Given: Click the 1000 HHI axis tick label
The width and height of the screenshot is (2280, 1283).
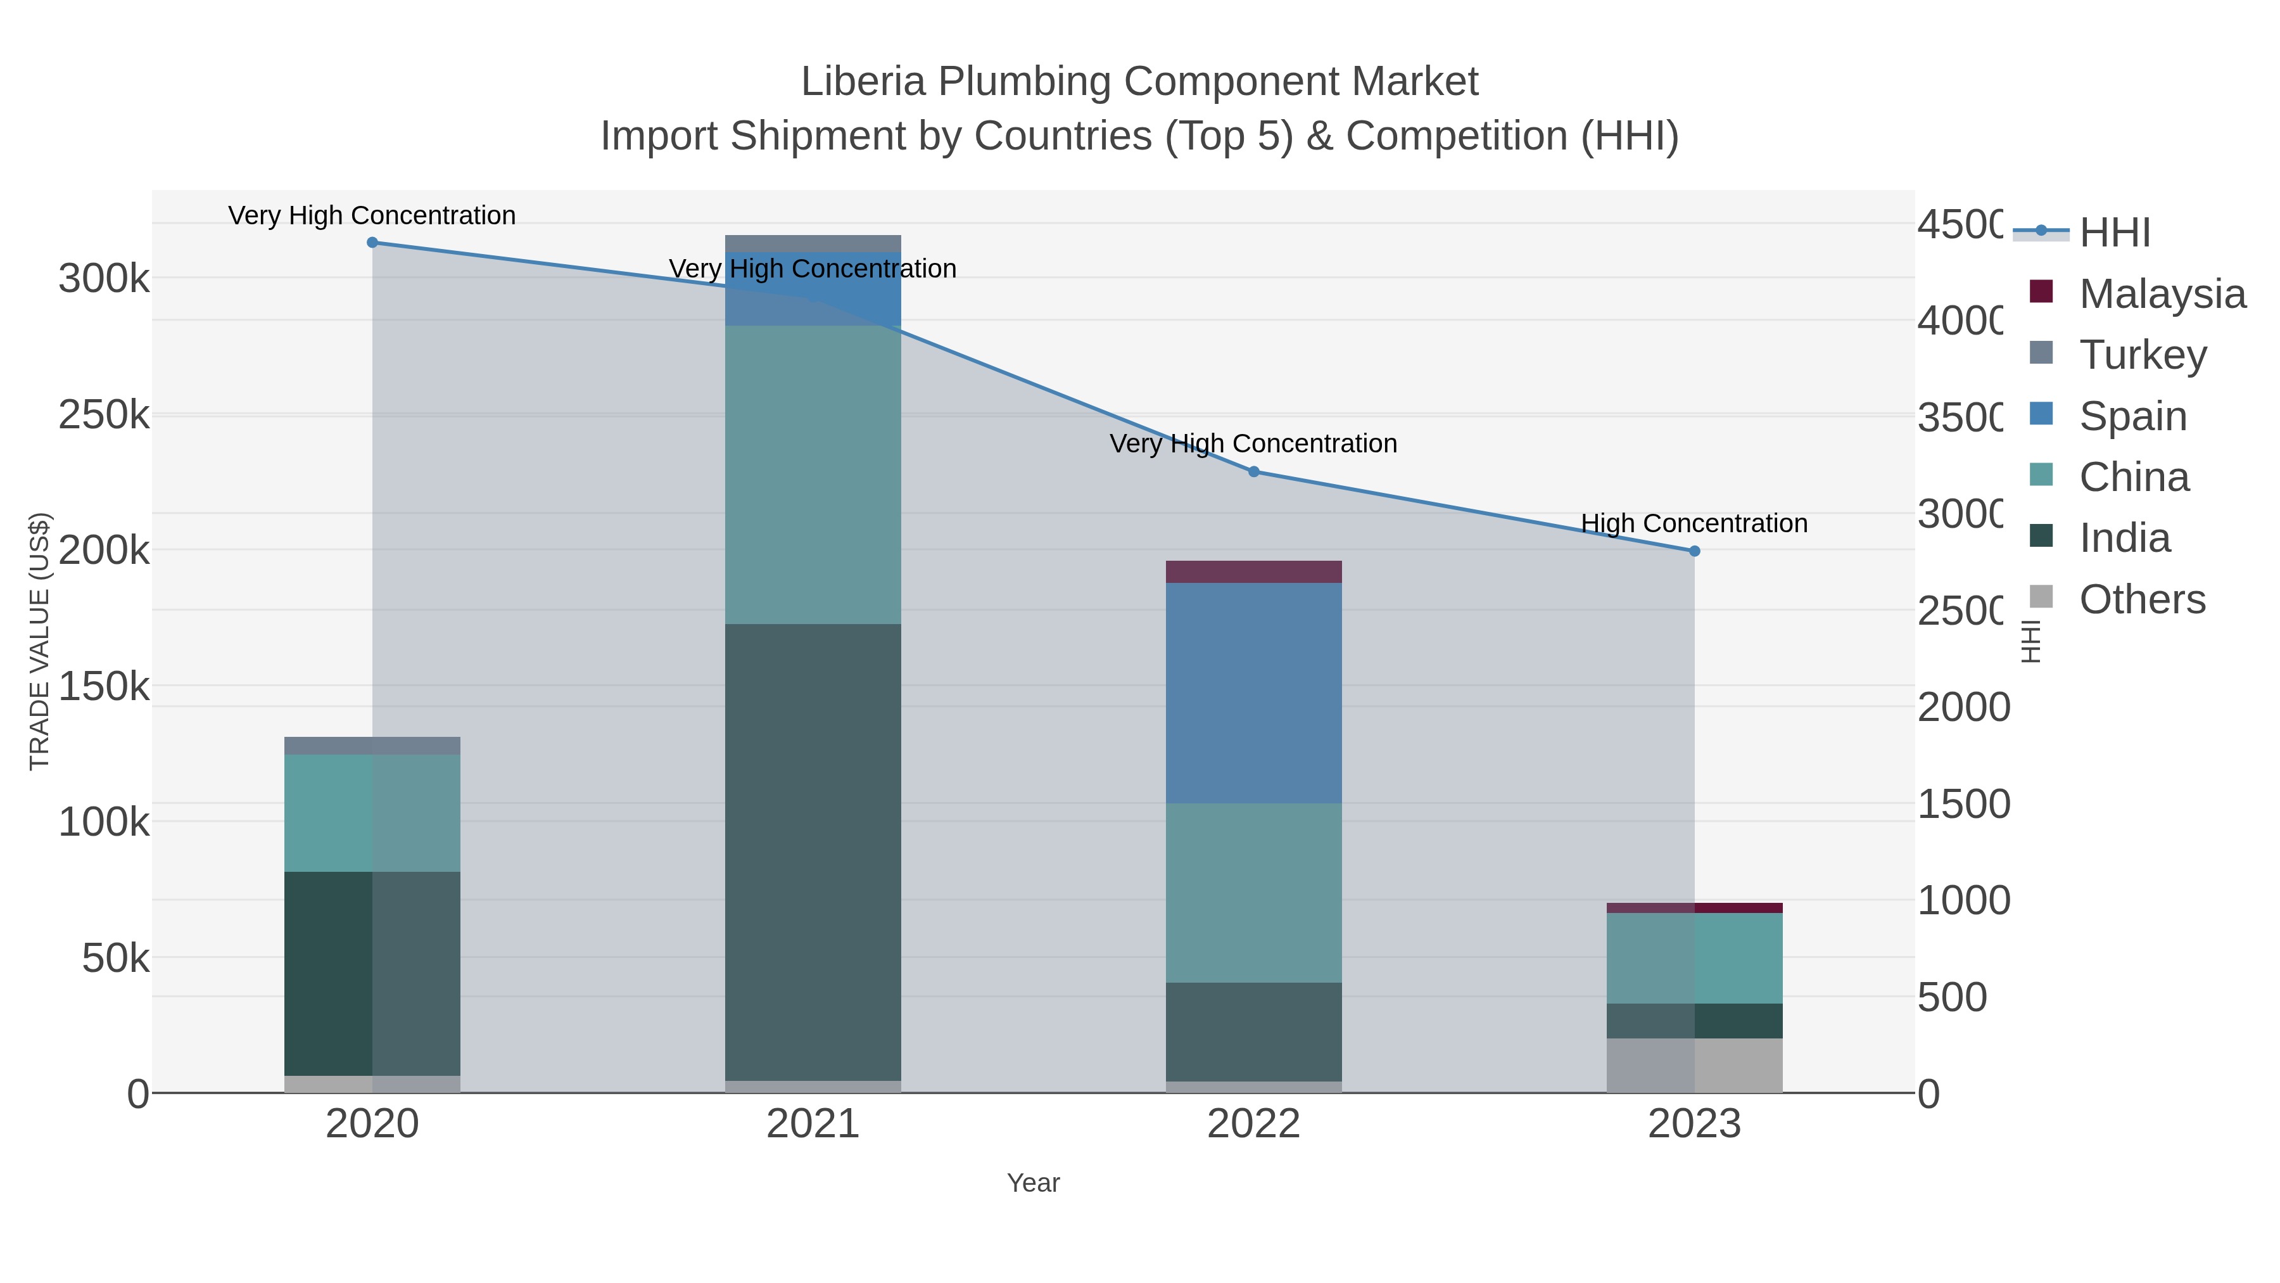Looking at the screenshot, I should (x=1964, y=902).
